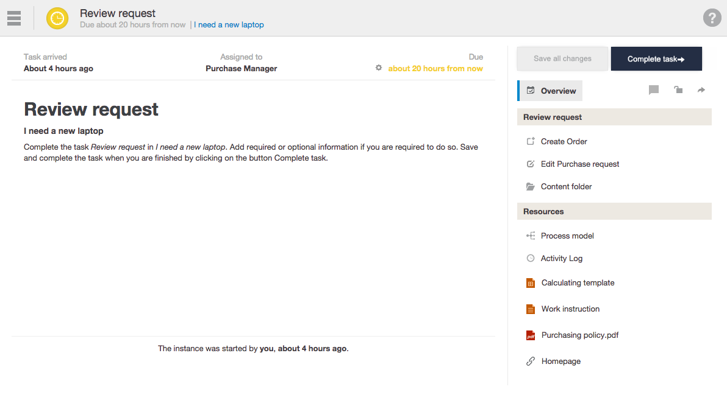Screen dimensions: 727x395
Task: Click the yellow clock task icon
Action: point(57,18)
